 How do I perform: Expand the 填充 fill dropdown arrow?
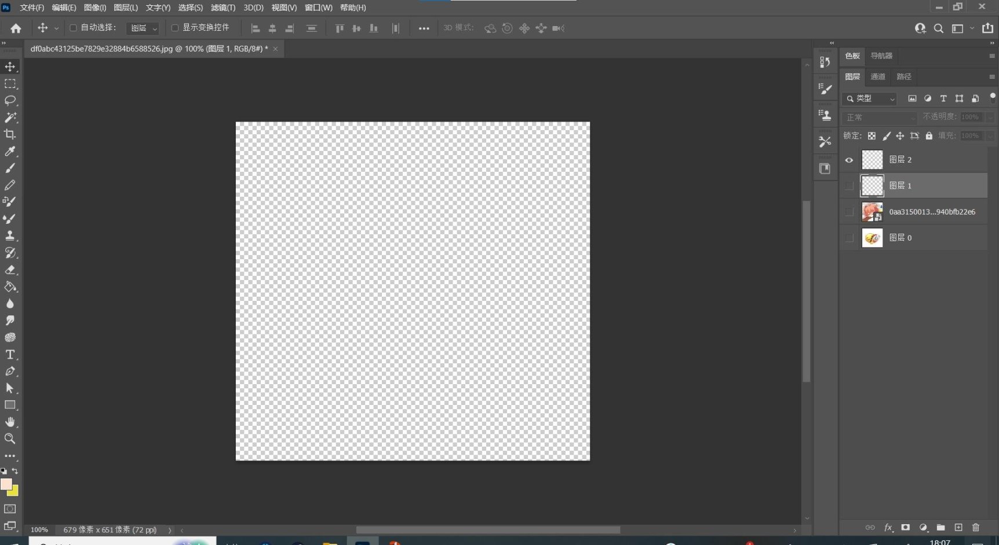click(990, 136)
